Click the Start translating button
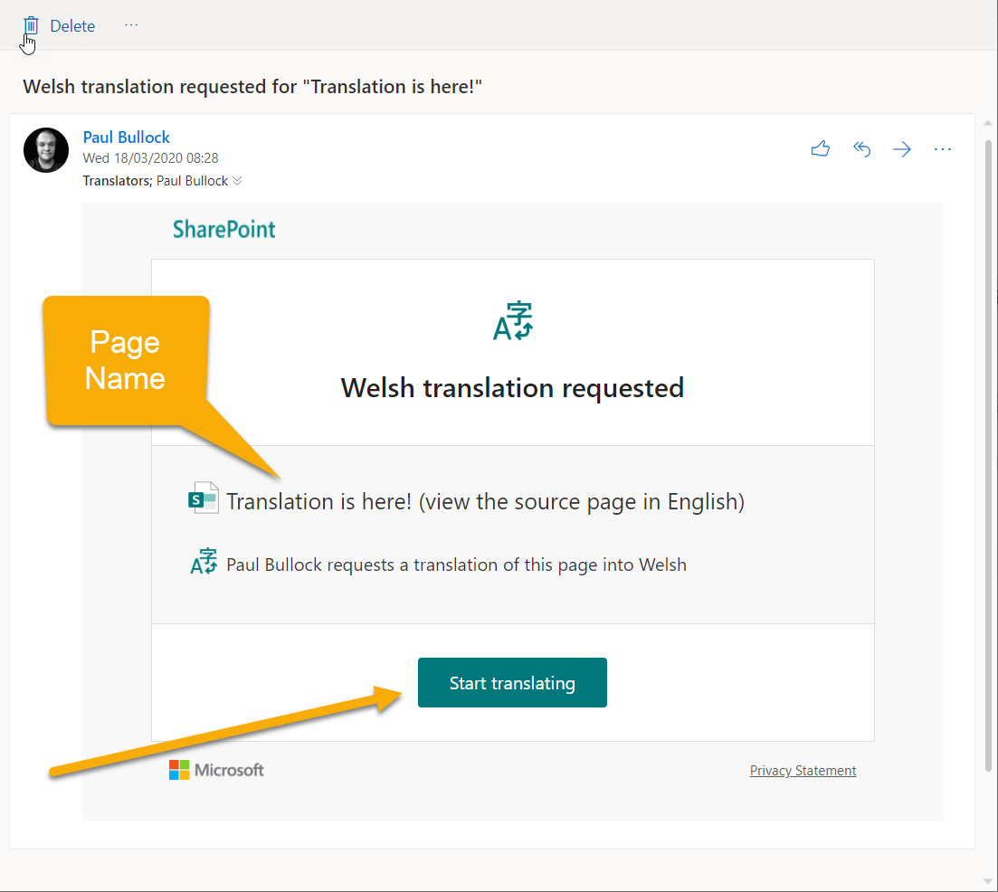 point(512,682)
